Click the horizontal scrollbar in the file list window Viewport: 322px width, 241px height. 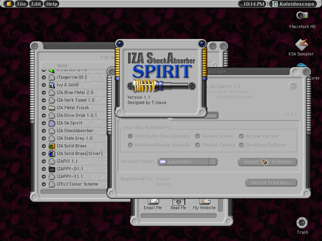pyautogui.click(x=74, y=192)
